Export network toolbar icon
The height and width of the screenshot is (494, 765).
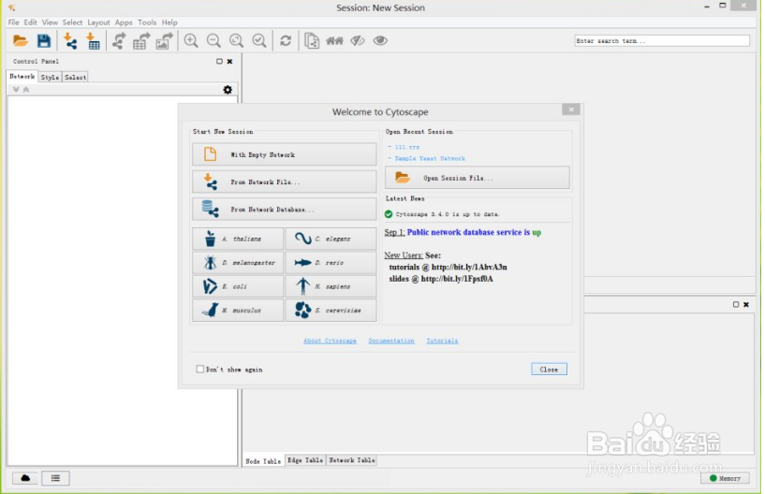(119, 41)
